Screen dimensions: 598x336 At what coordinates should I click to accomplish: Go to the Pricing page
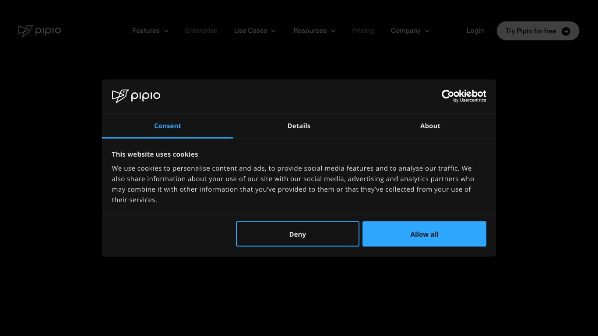coord(363,31)
